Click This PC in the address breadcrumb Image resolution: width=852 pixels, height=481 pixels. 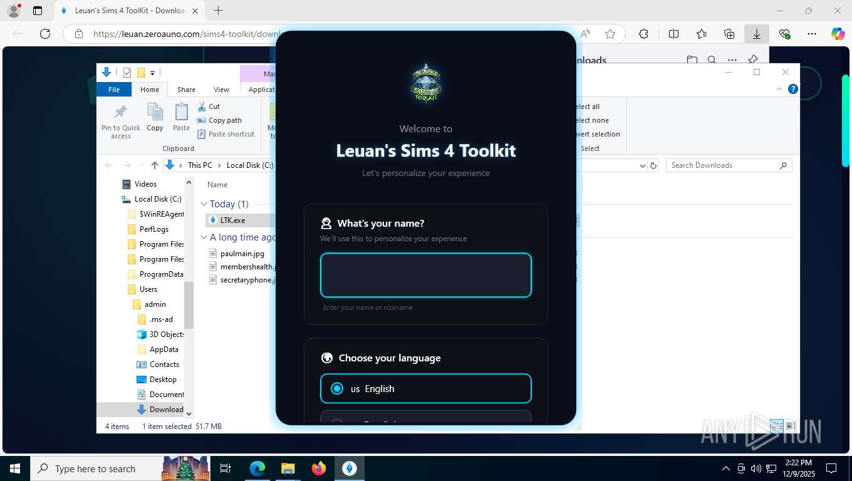click(200, 165)
